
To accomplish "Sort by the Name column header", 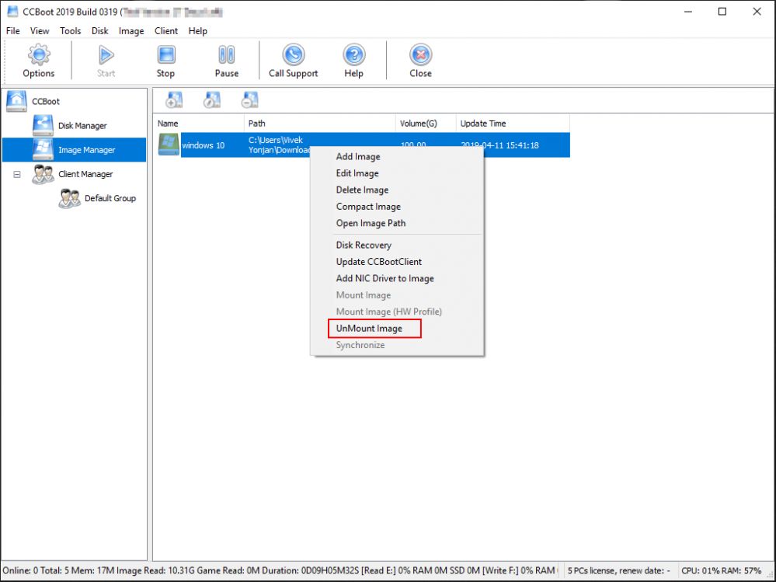I will coord(198,124).
